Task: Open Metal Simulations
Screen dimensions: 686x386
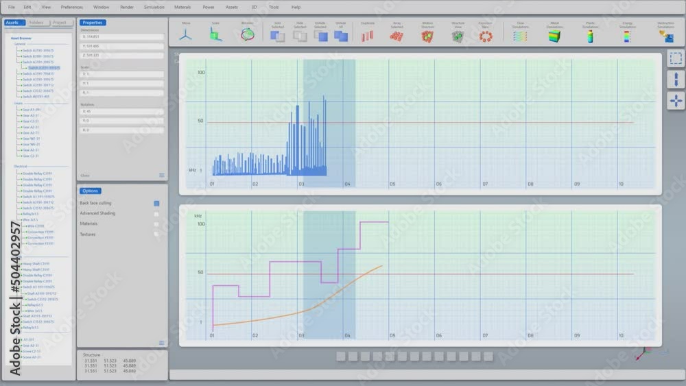Action: coord(554,36)
